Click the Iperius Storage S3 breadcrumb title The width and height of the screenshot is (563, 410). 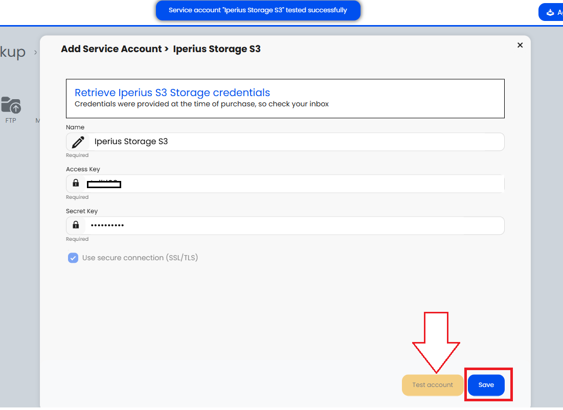coord(217,49)
